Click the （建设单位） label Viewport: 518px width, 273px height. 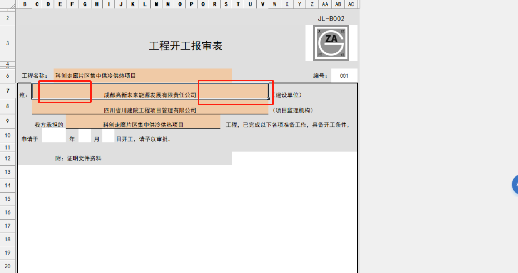tap(287, 95)
